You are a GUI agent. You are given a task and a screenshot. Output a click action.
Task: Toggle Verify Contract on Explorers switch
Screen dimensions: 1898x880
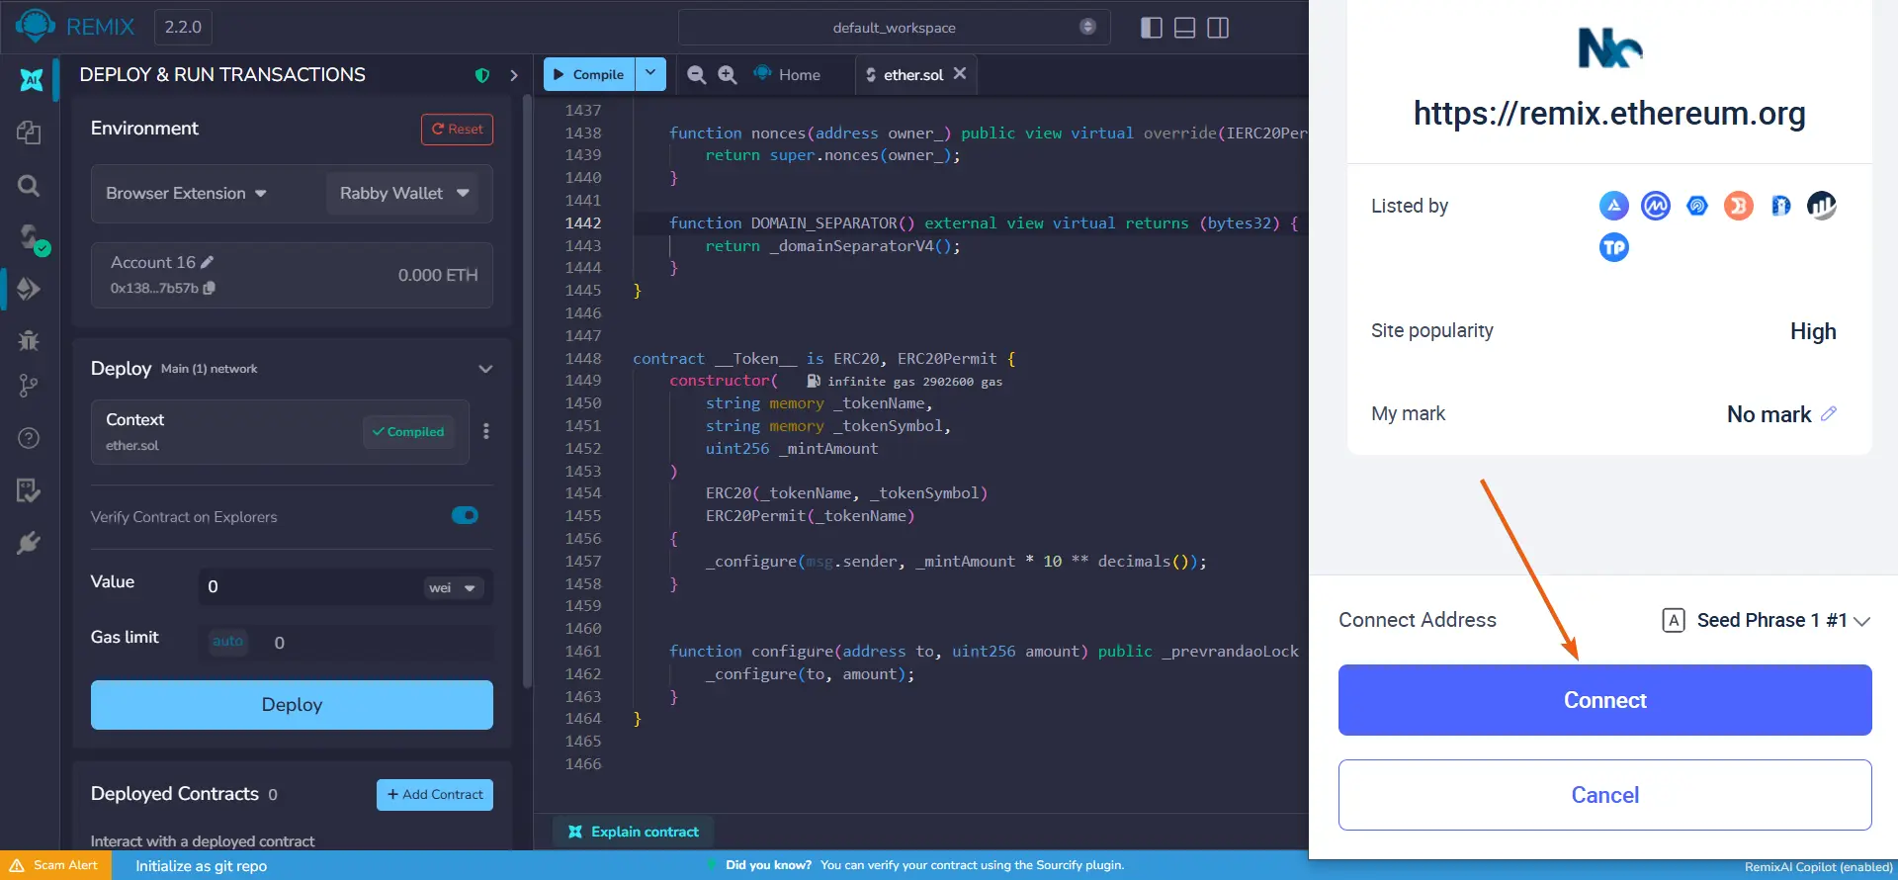(465, 515)
